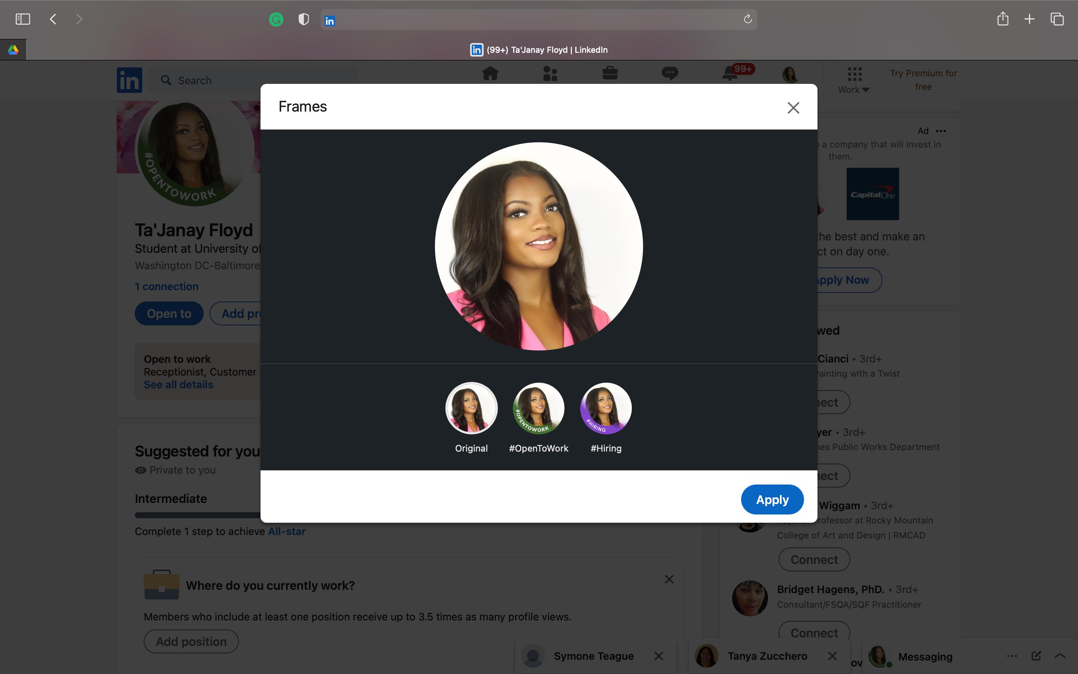Screen dimensions: 1078x674
Task: Select the LinkedIn browser tab
Action: pos(539,49)
